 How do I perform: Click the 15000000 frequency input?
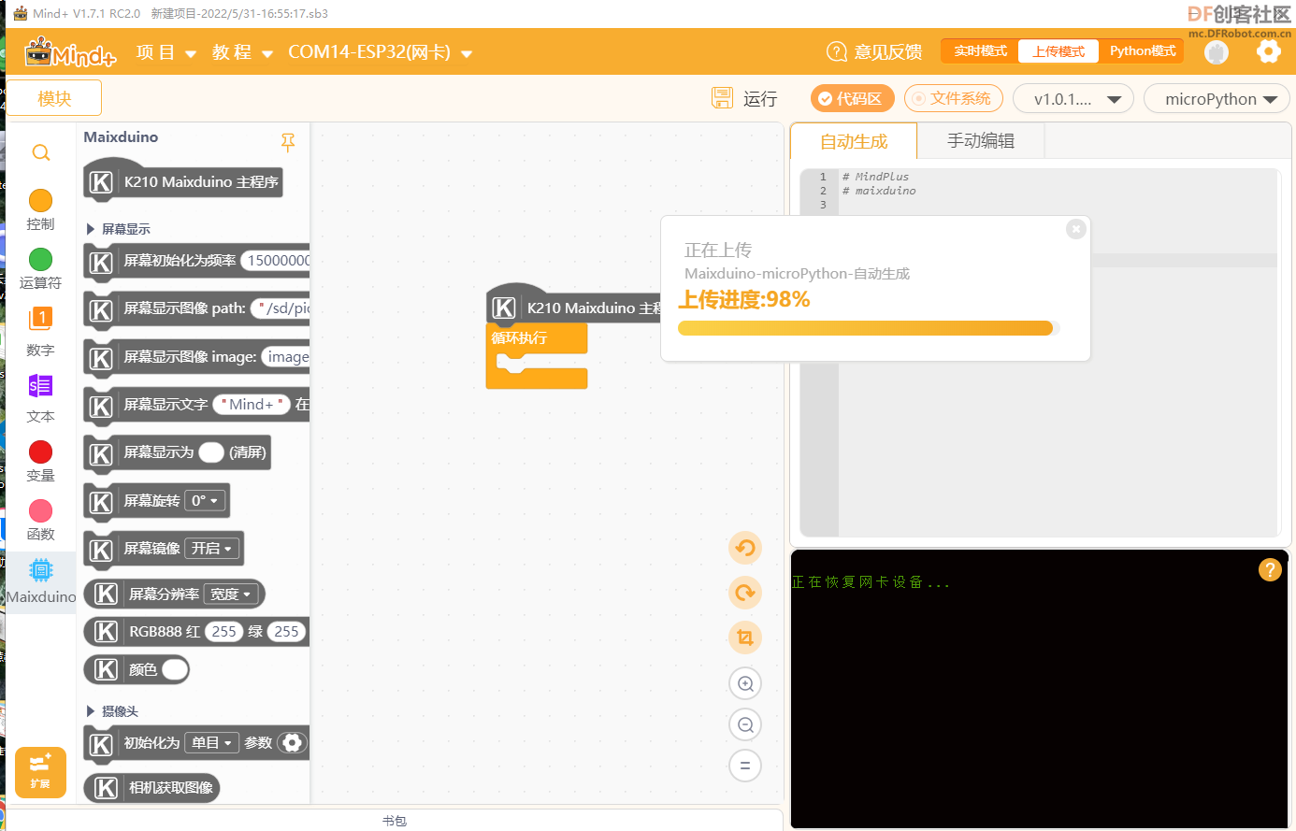coord(276,261)
